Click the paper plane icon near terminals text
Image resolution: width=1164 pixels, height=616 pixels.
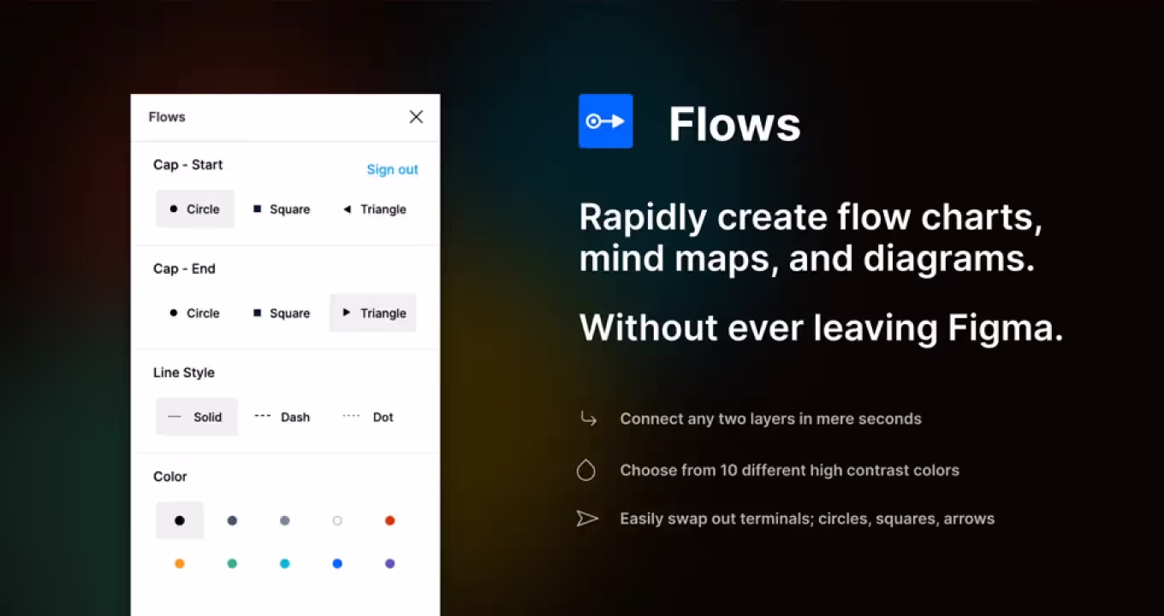[x=587, y=518]
